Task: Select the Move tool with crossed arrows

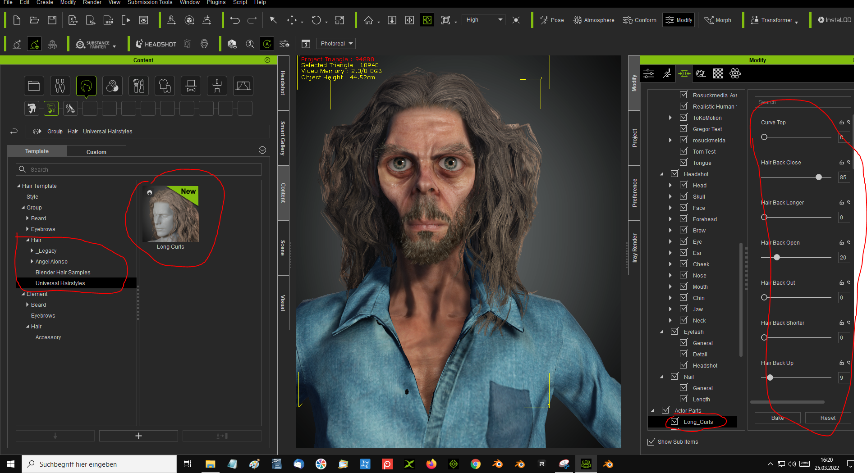Action: (292, 20)
